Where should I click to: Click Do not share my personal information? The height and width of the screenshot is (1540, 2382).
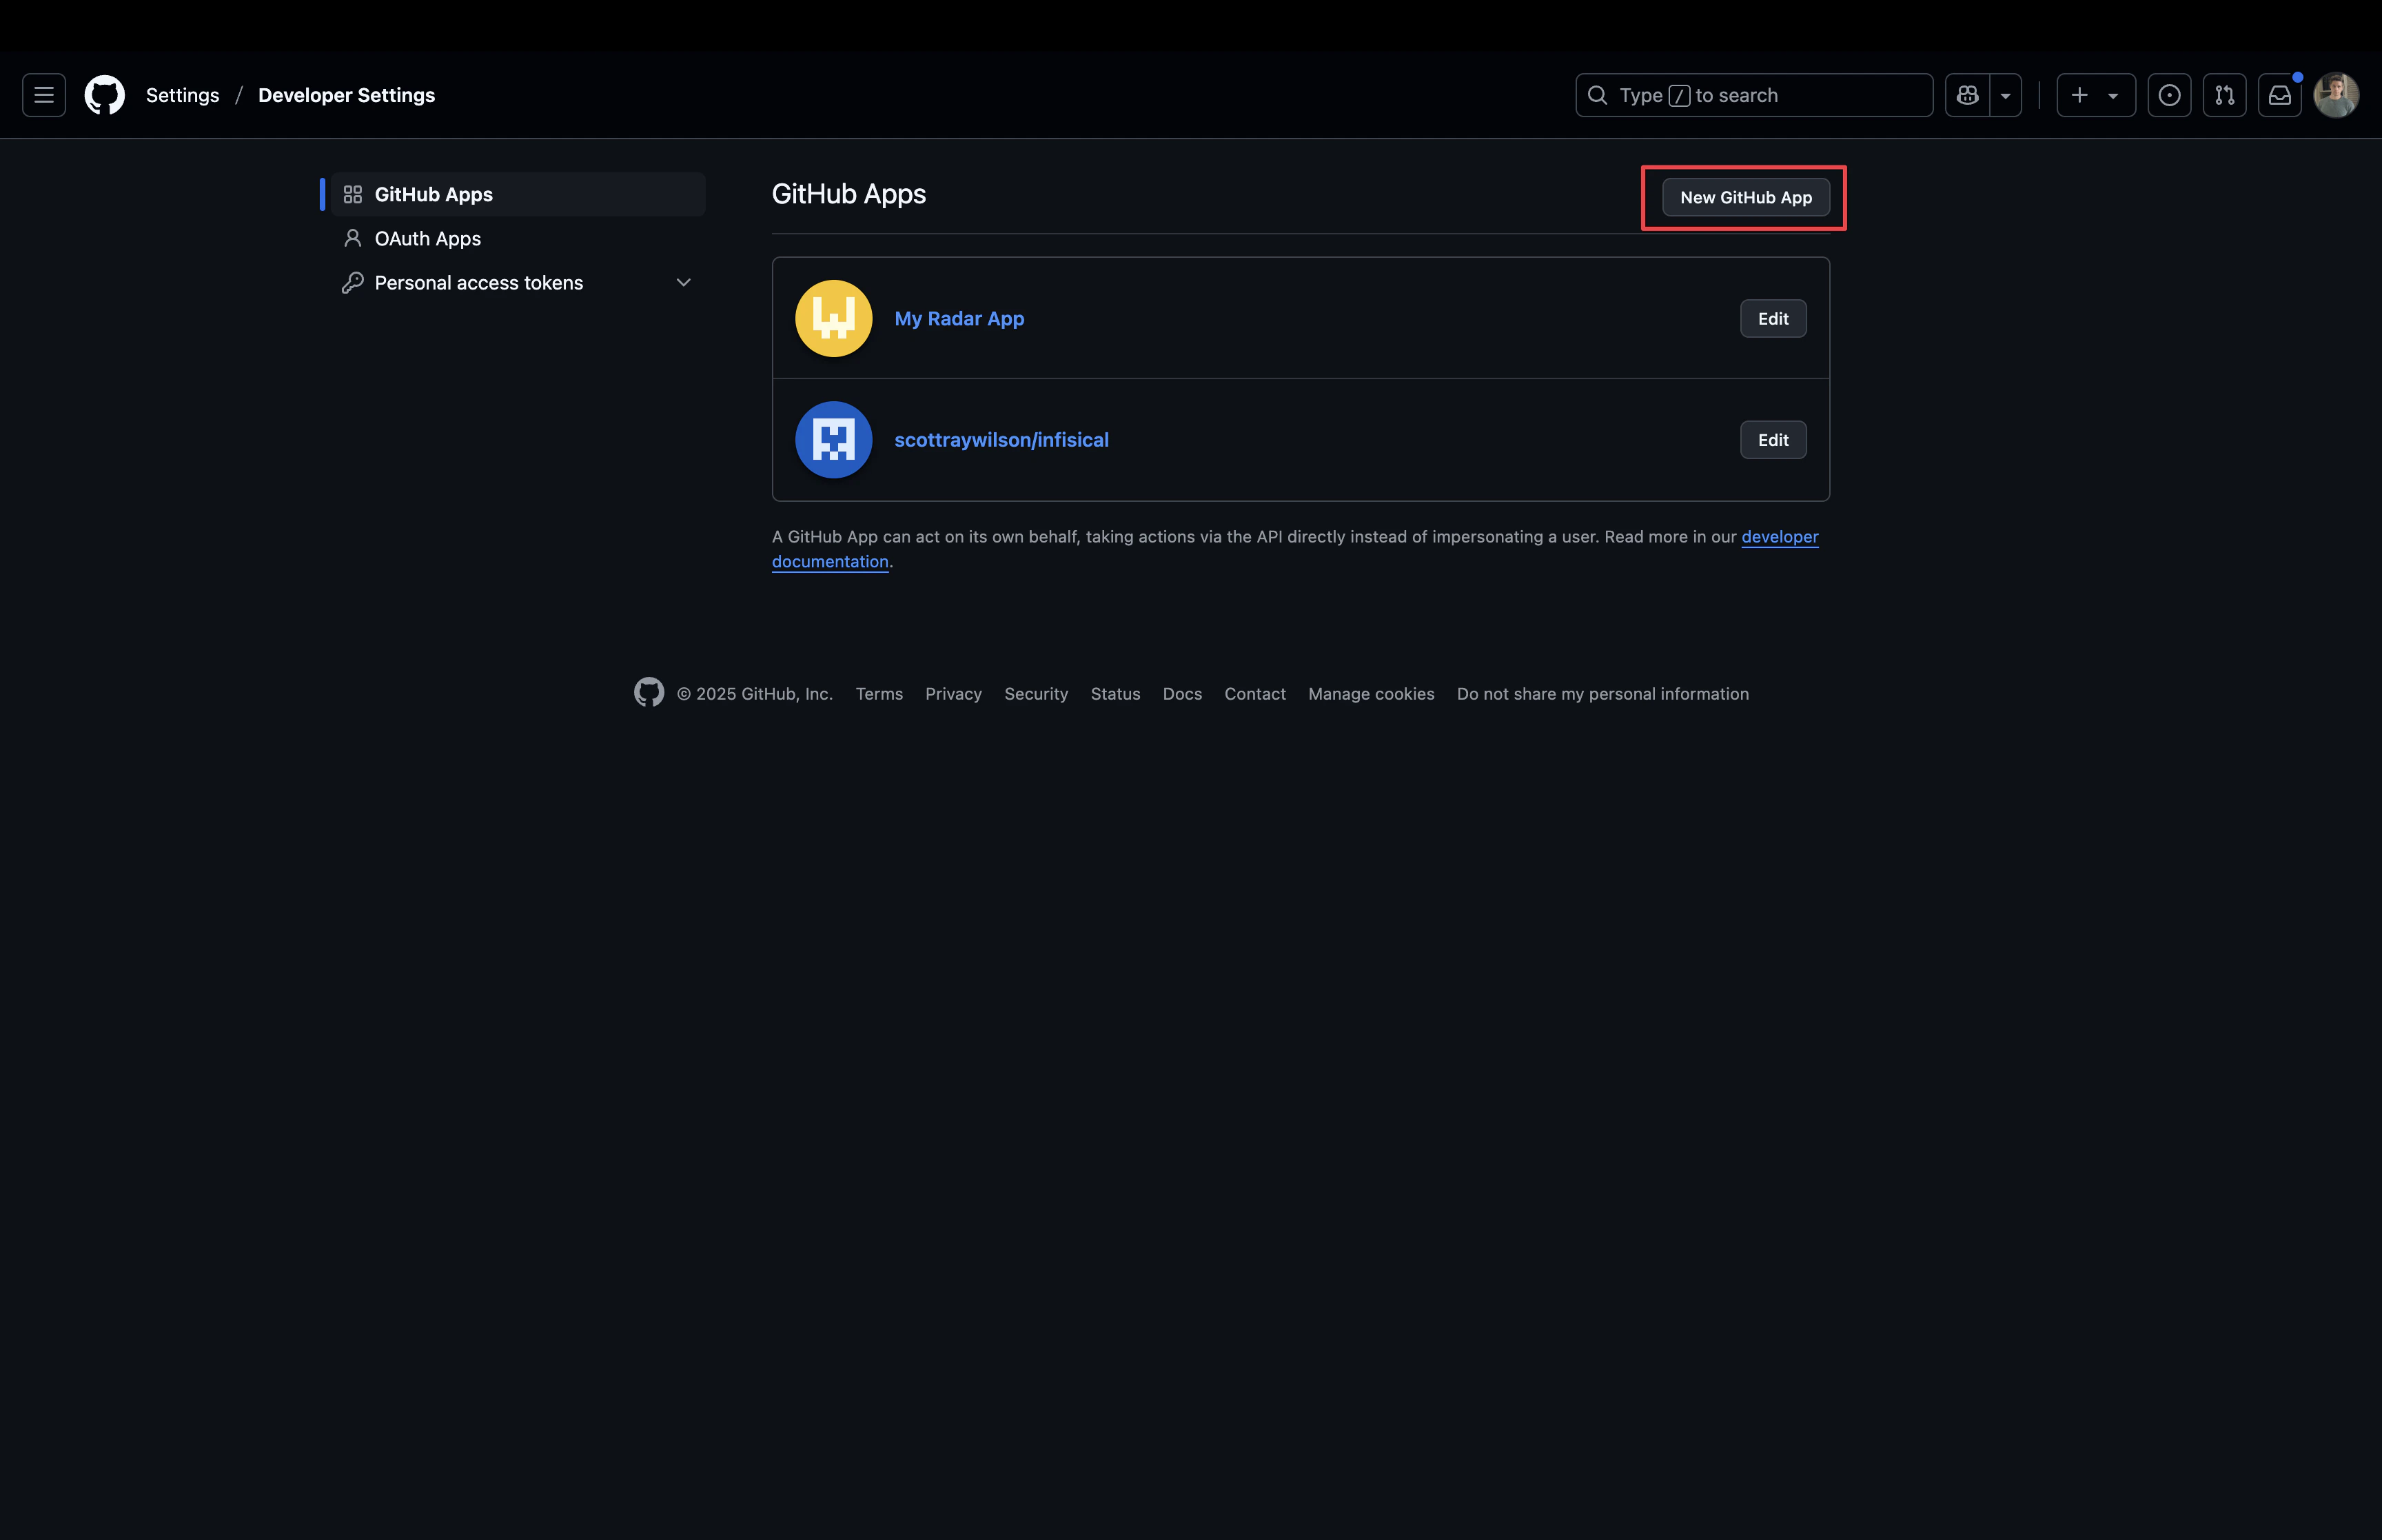(1602, 694)
